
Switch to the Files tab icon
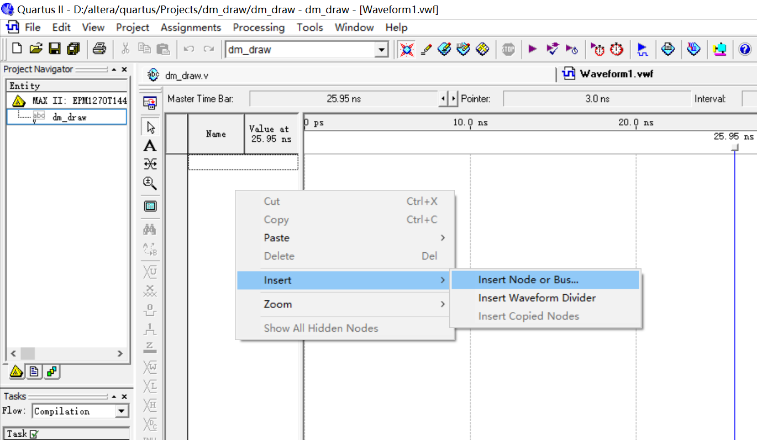pos(34,372)
